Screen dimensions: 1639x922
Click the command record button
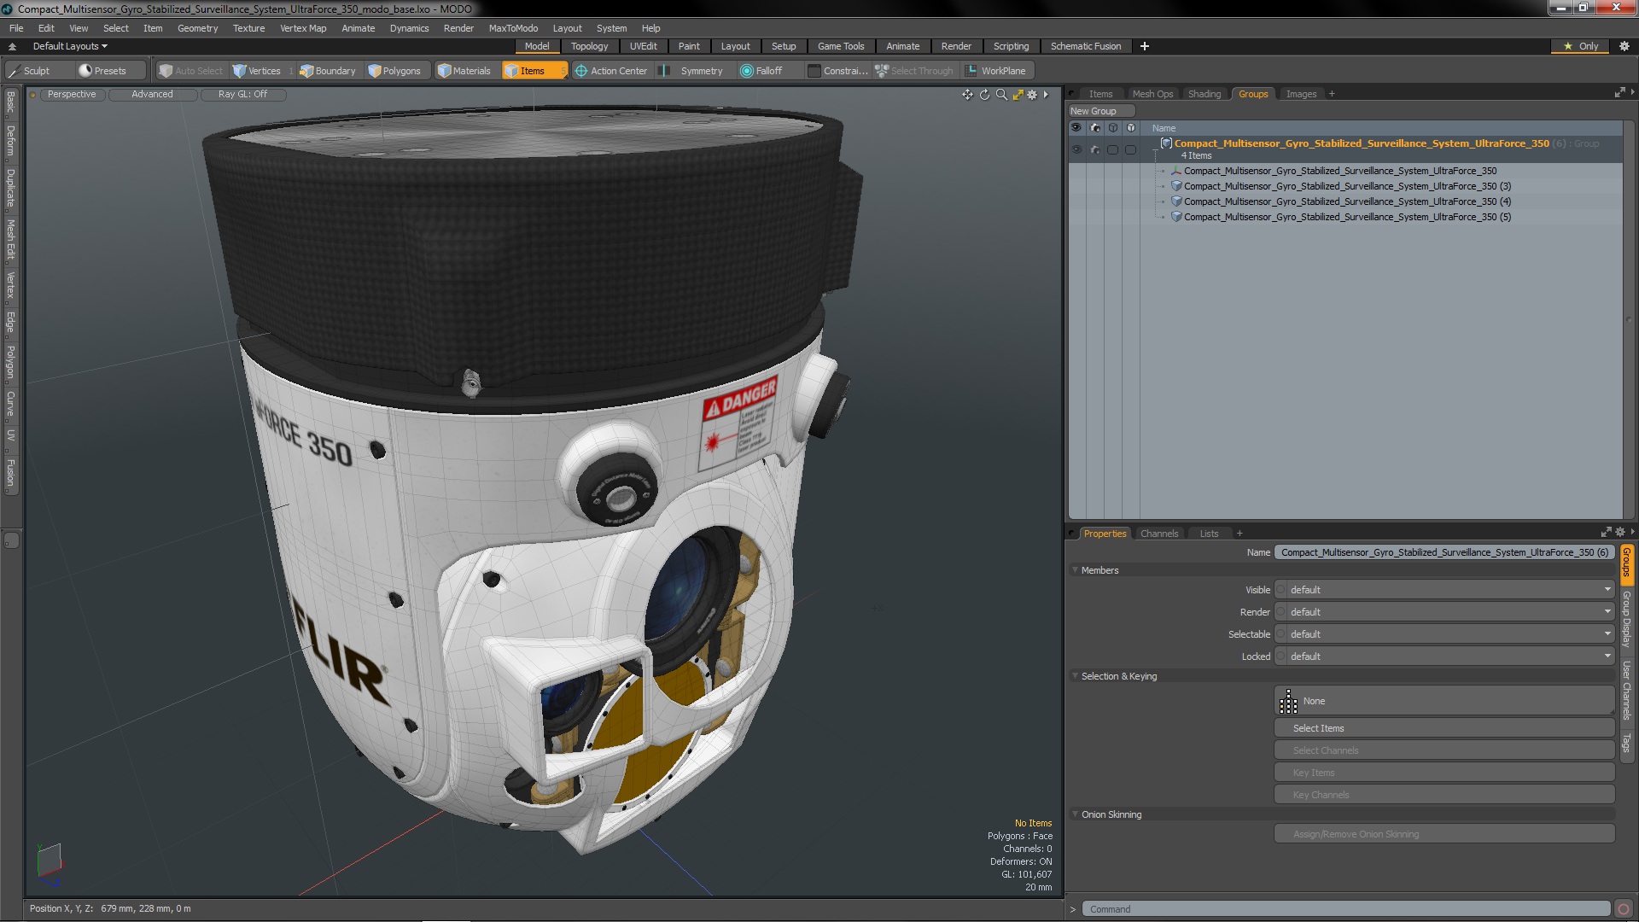coord(1624,909)
